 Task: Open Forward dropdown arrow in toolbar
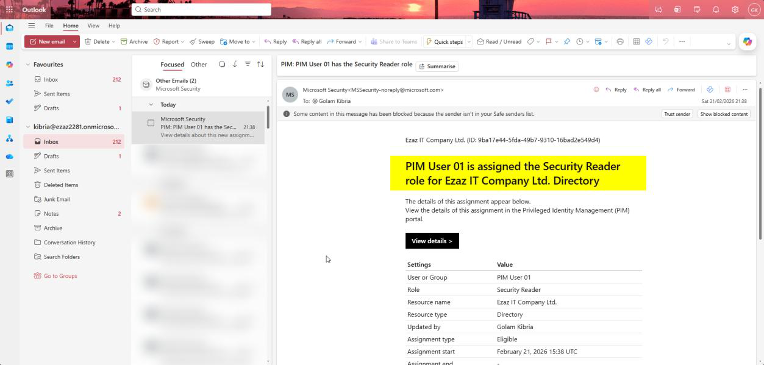(360, 41)
